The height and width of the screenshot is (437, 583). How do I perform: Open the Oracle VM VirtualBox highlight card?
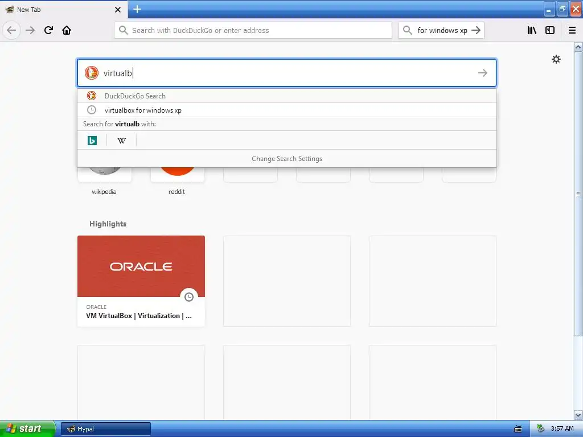(141, 281)
